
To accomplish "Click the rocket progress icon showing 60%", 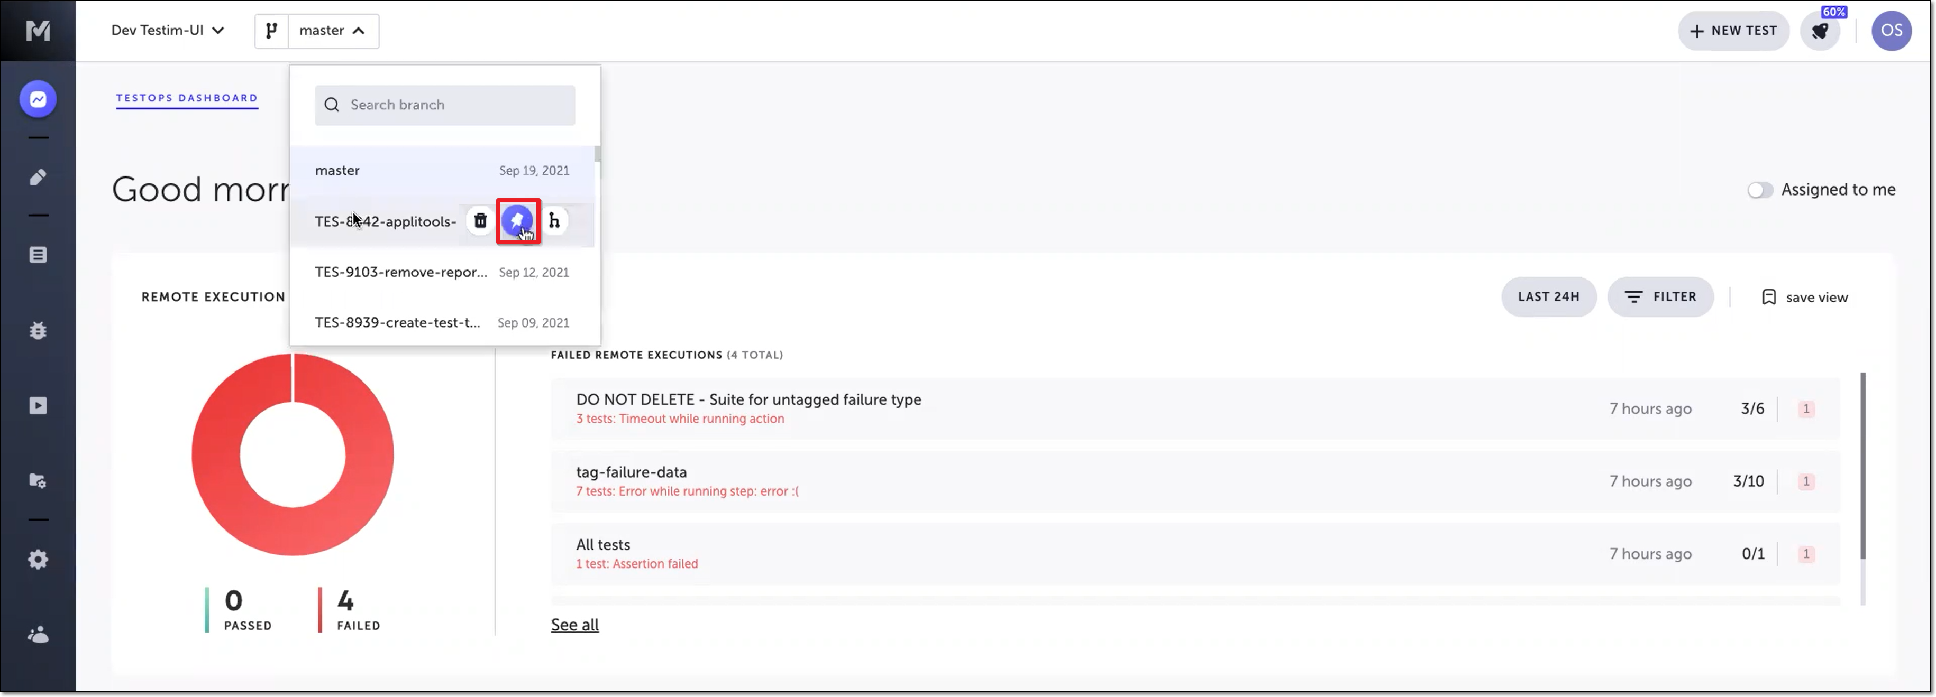I will tap(1820, 31).
